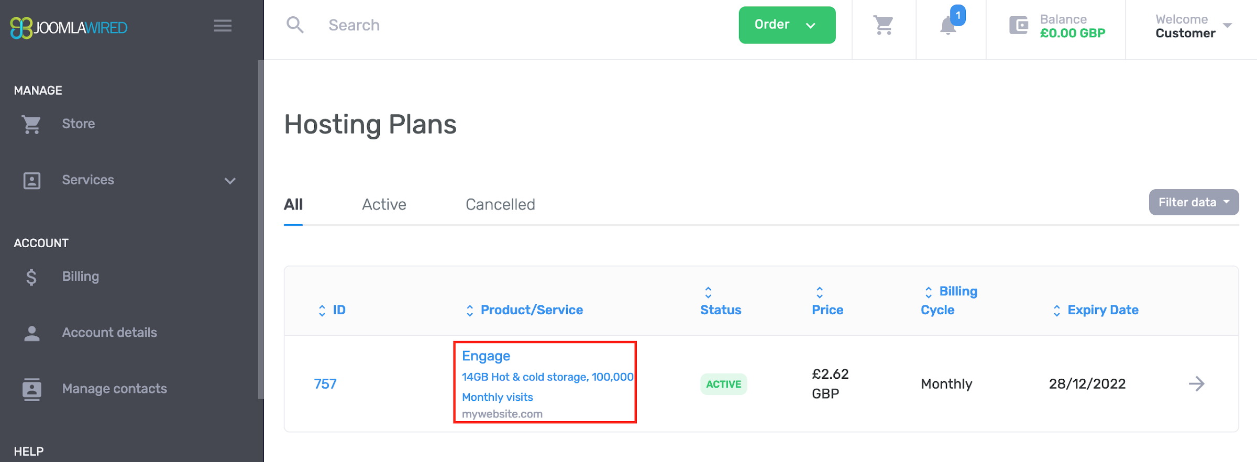Open the row details arrow for plan 757
This screenshot has height=462, width=1257.
point(1197,384)
